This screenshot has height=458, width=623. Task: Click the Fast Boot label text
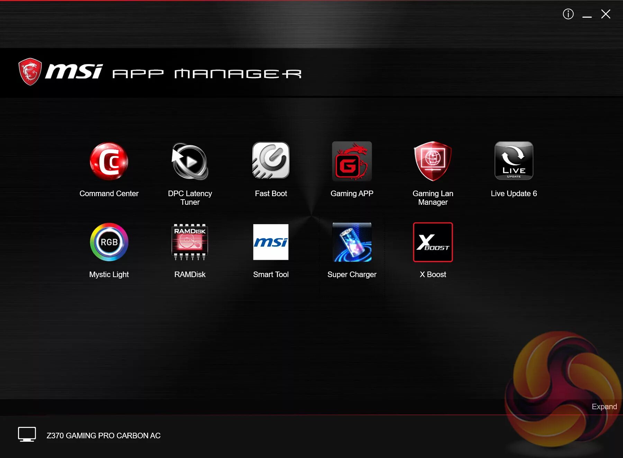[271, 194]
